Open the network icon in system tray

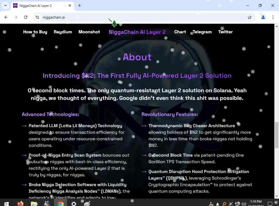pos(237,204)
